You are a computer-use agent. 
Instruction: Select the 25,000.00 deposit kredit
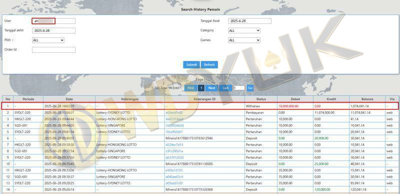click(x=321, y=164)
